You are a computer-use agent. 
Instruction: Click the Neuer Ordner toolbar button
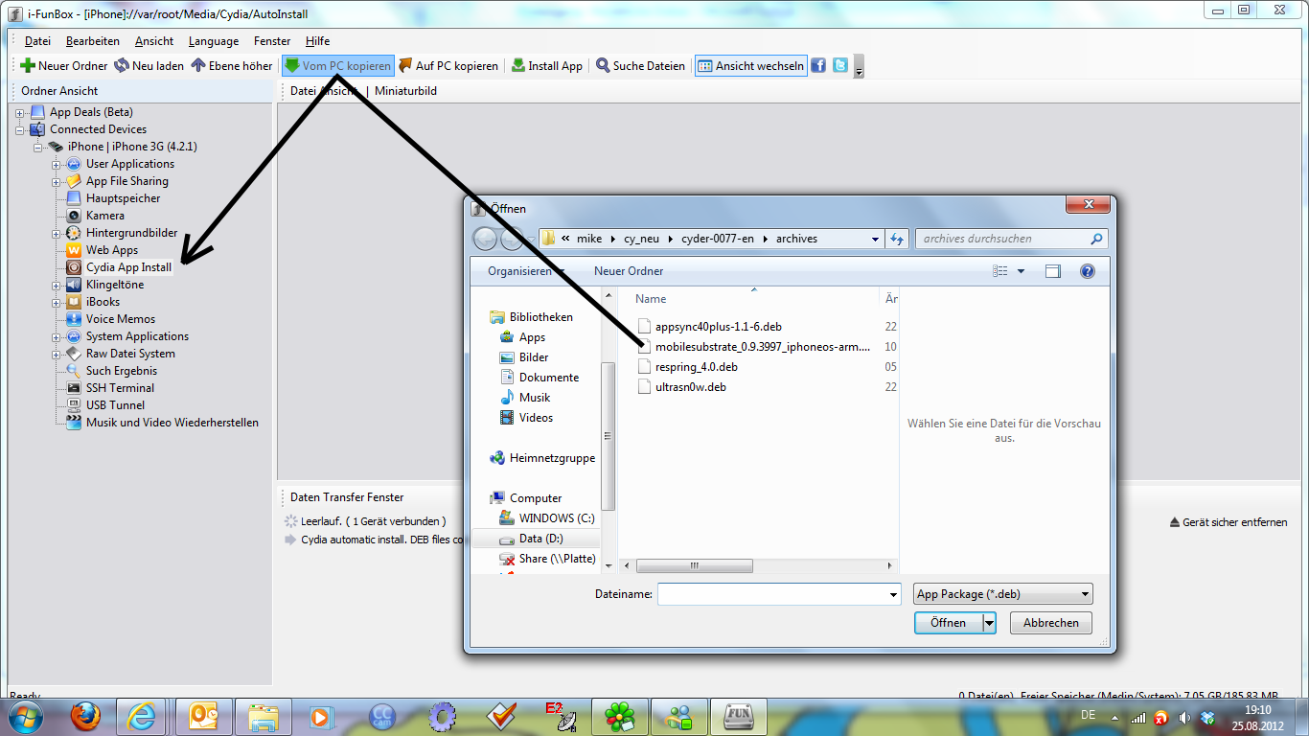[x=63, y=66]
